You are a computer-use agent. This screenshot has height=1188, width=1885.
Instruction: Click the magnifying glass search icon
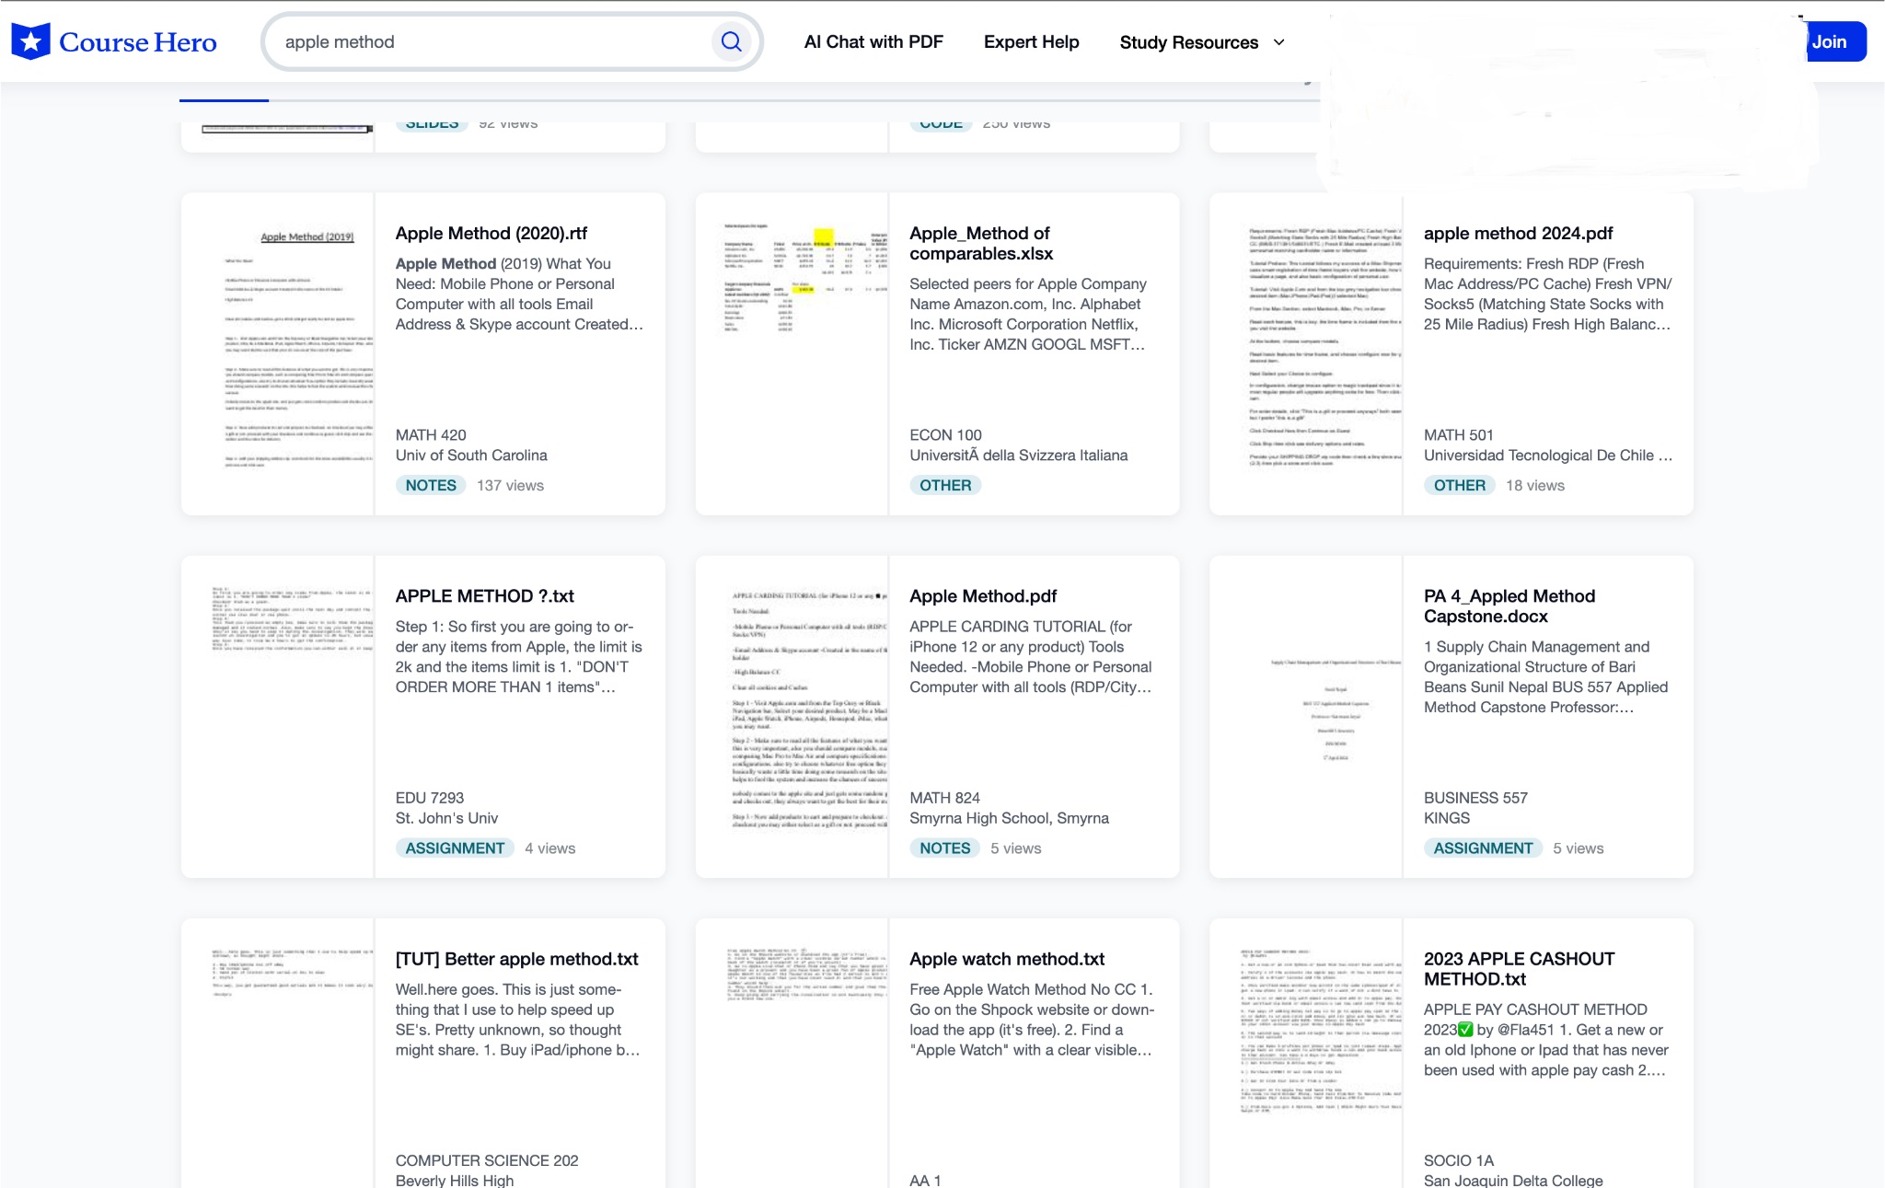[731, 41]
